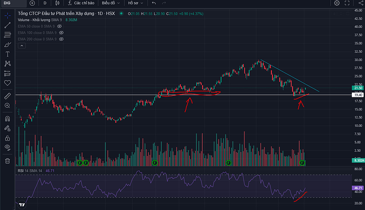The width and height of the screenshot is (365, 210).
Task: Open chart settings gear
Action: tap(336, 3)
